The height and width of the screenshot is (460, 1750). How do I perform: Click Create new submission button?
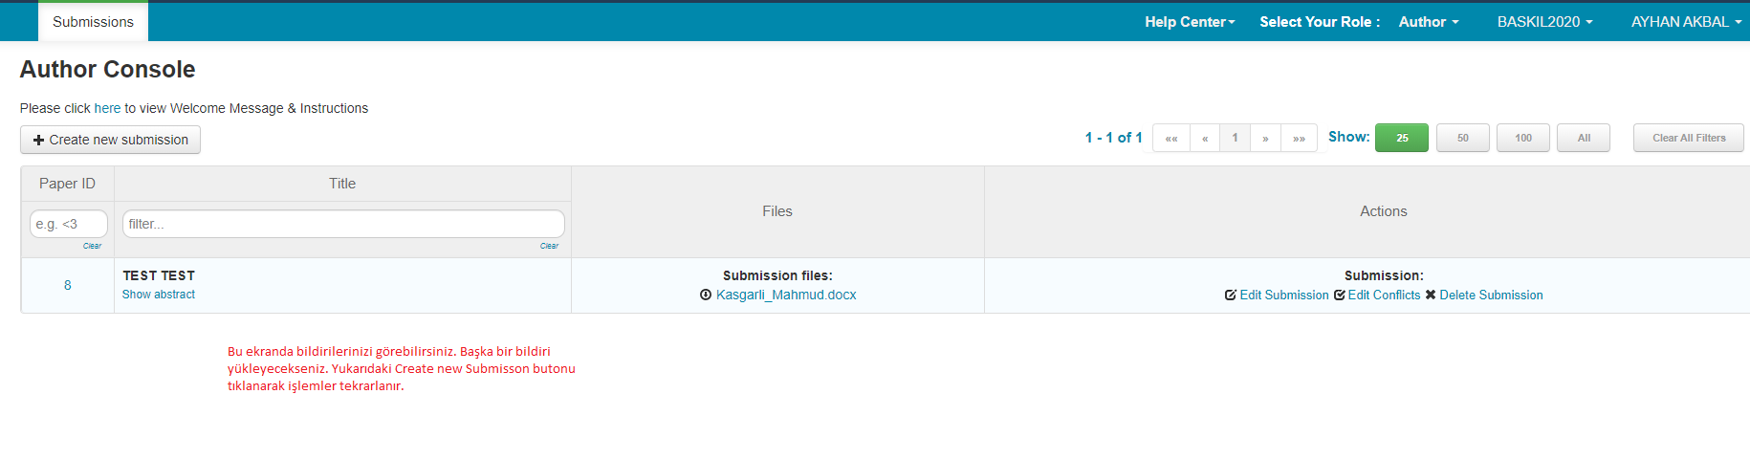point(110,140)
